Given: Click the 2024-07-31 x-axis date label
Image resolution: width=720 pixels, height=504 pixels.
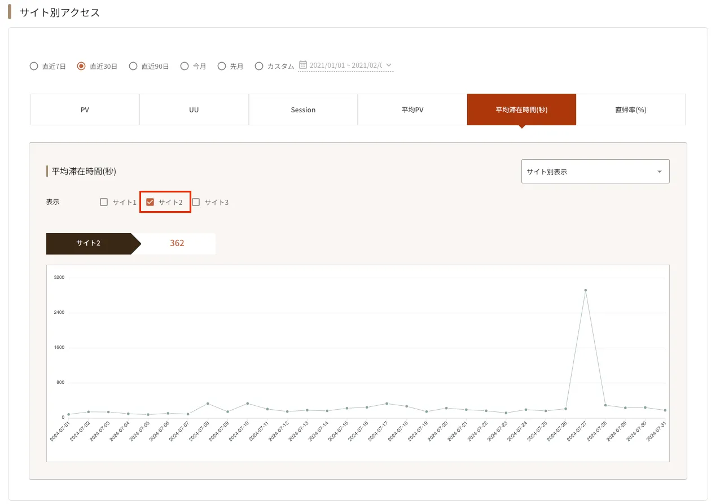Looking at the screenshot, I should [x=656, y=431].
